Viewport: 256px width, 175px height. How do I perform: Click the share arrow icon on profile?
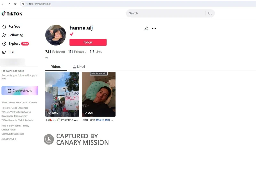click(146, 29)
